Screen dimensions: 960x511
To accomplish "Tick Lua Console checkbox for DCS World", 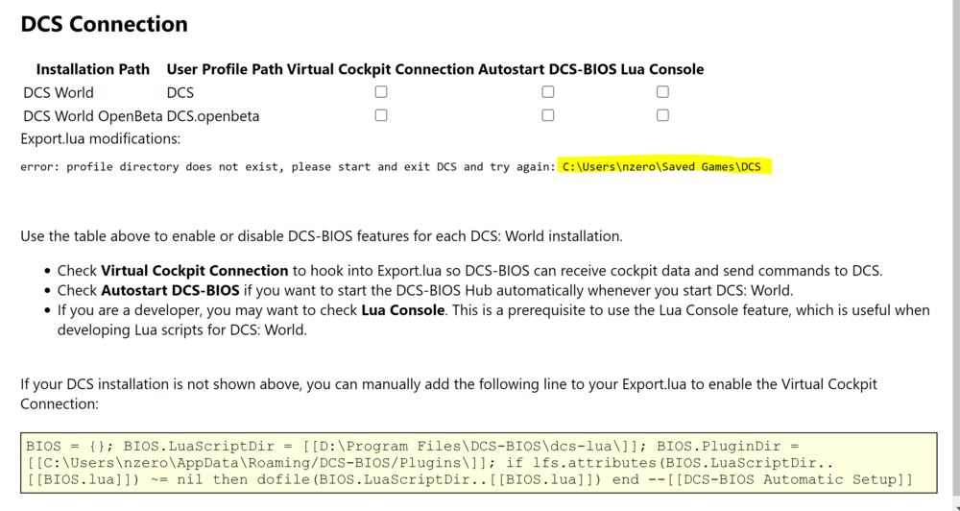I will (662, 92).
